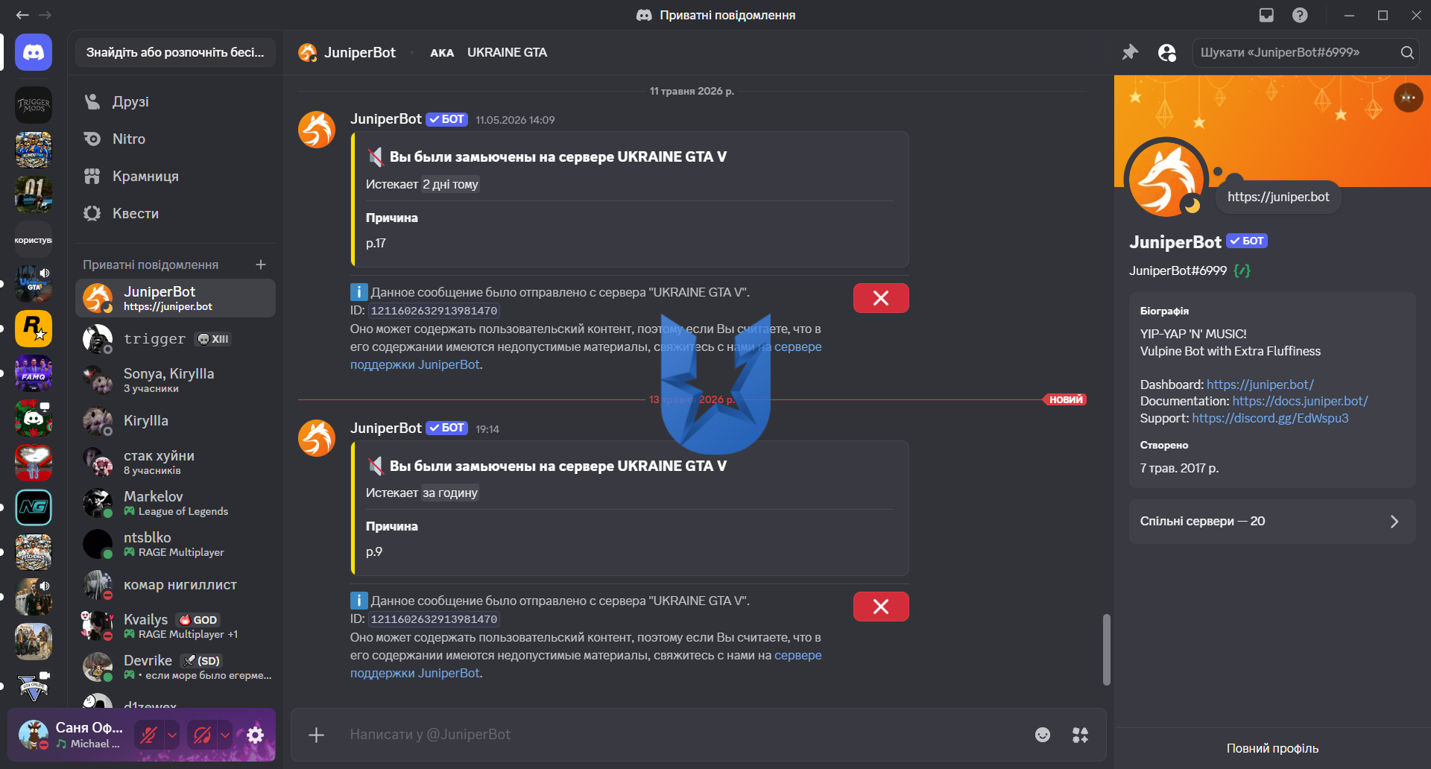Image resolution: width=1431 pixels, height=769 pixels.
Task: Expand mutual servers list
Action: click(1272, 522)
